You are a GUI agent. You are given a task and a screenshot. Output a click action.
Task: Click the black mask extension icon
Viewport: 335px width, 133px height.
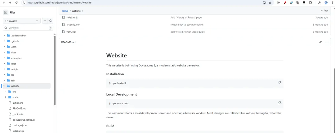point(304,3)
